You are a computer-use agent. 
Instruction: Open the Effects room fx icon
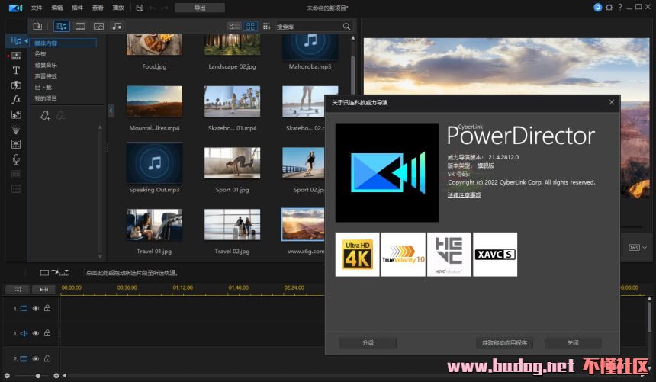point(16,100)
